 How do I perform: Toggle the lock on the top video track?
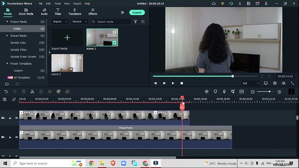coord(10,118)
